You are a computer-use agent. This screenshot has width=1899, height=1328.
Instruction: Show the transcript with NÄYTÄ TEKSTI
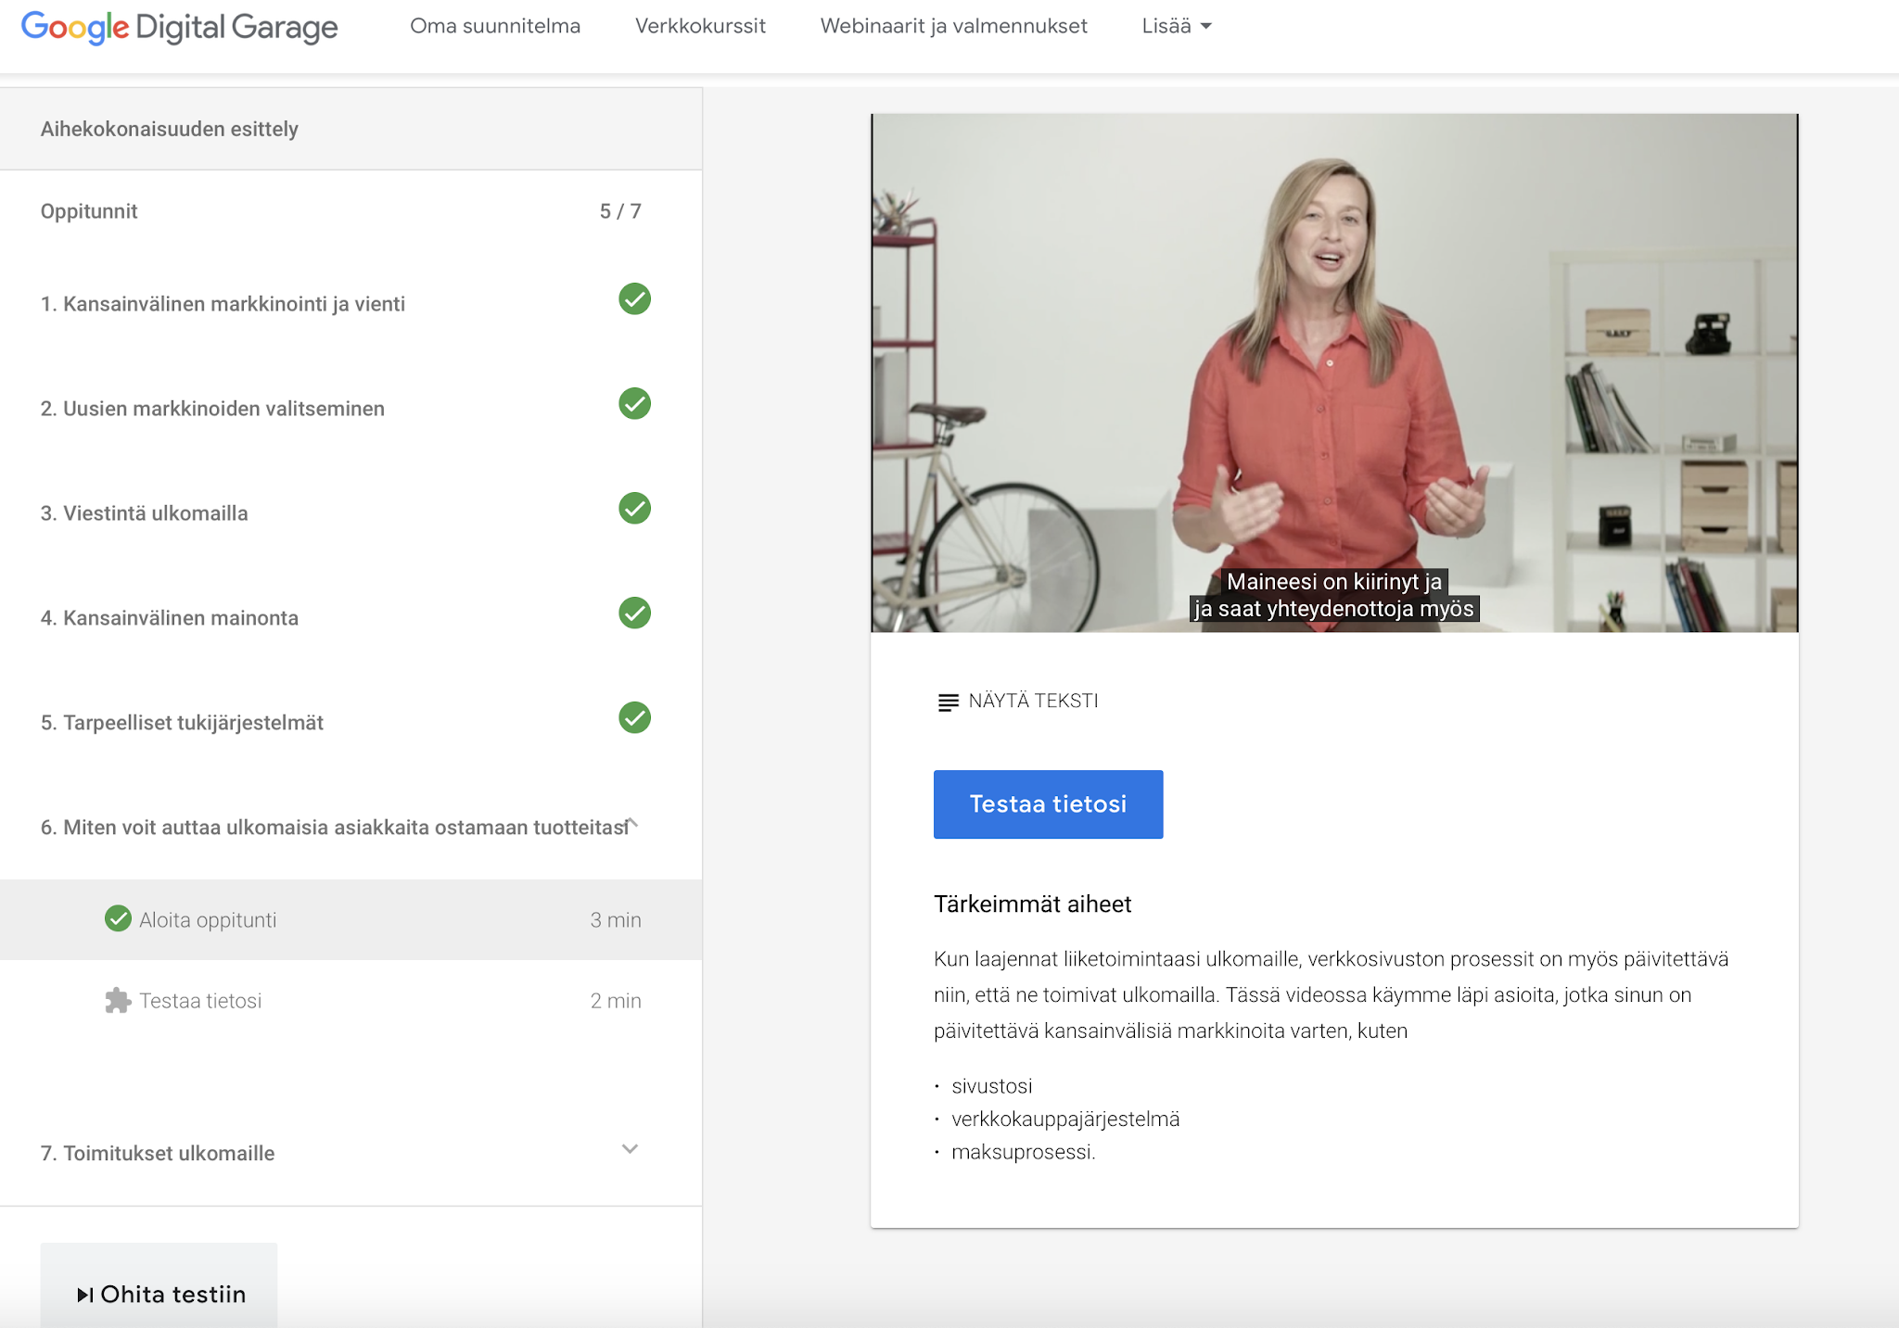pyautogui.click(x=1017, y=702)
